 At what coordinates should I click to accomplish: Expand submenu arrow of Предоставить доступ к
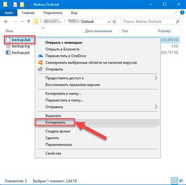point(156,78)
